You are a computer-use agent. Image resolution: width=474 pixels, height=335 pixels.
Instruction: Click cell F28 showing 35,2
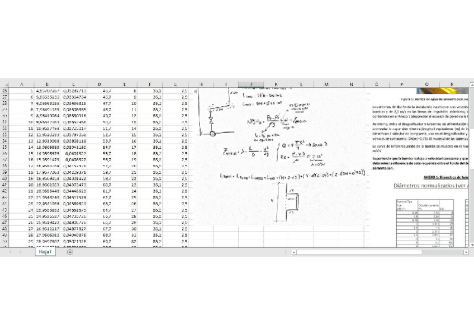tap(150, 103)
